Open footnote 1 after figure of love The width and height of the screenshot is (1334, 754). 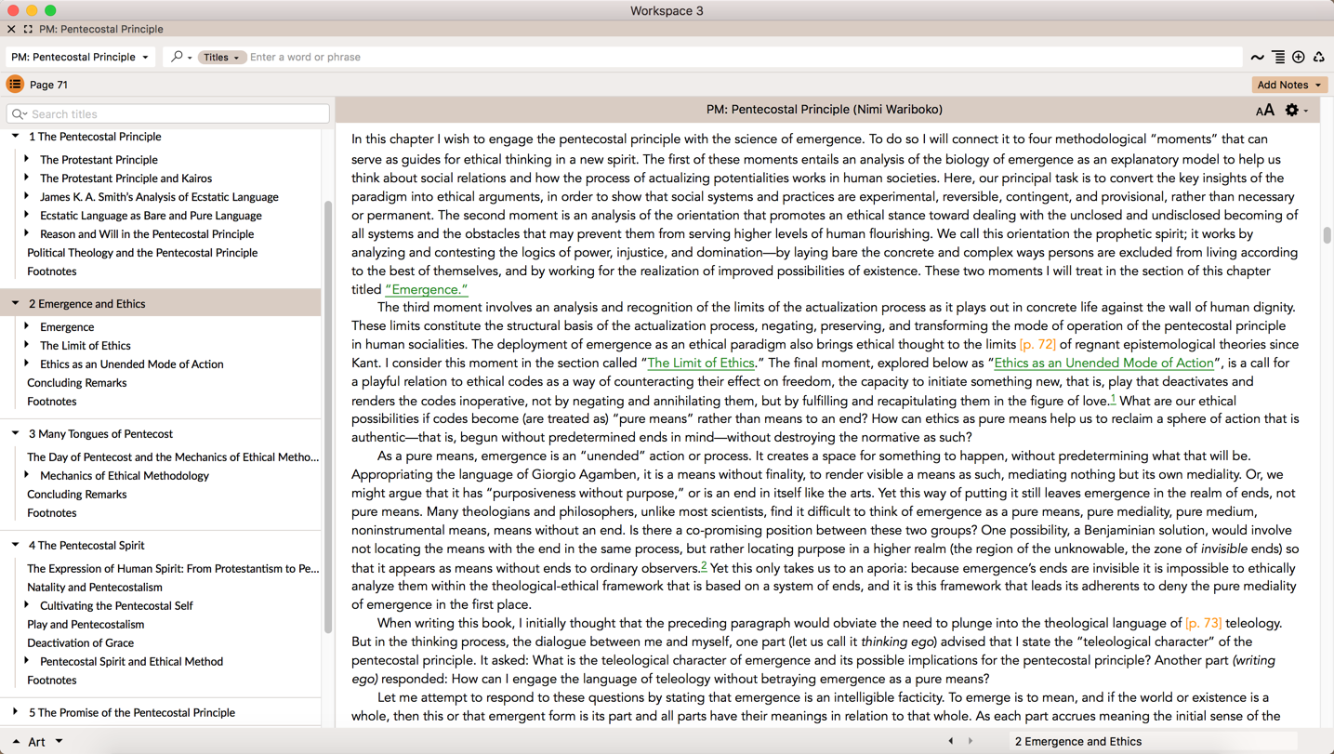point(1113,398)
